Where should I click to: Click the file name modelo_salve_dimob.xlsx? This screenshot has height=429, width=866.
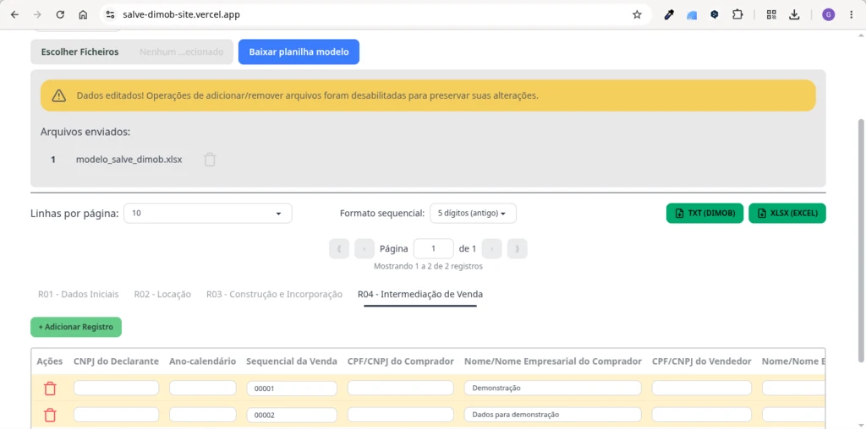129,160
